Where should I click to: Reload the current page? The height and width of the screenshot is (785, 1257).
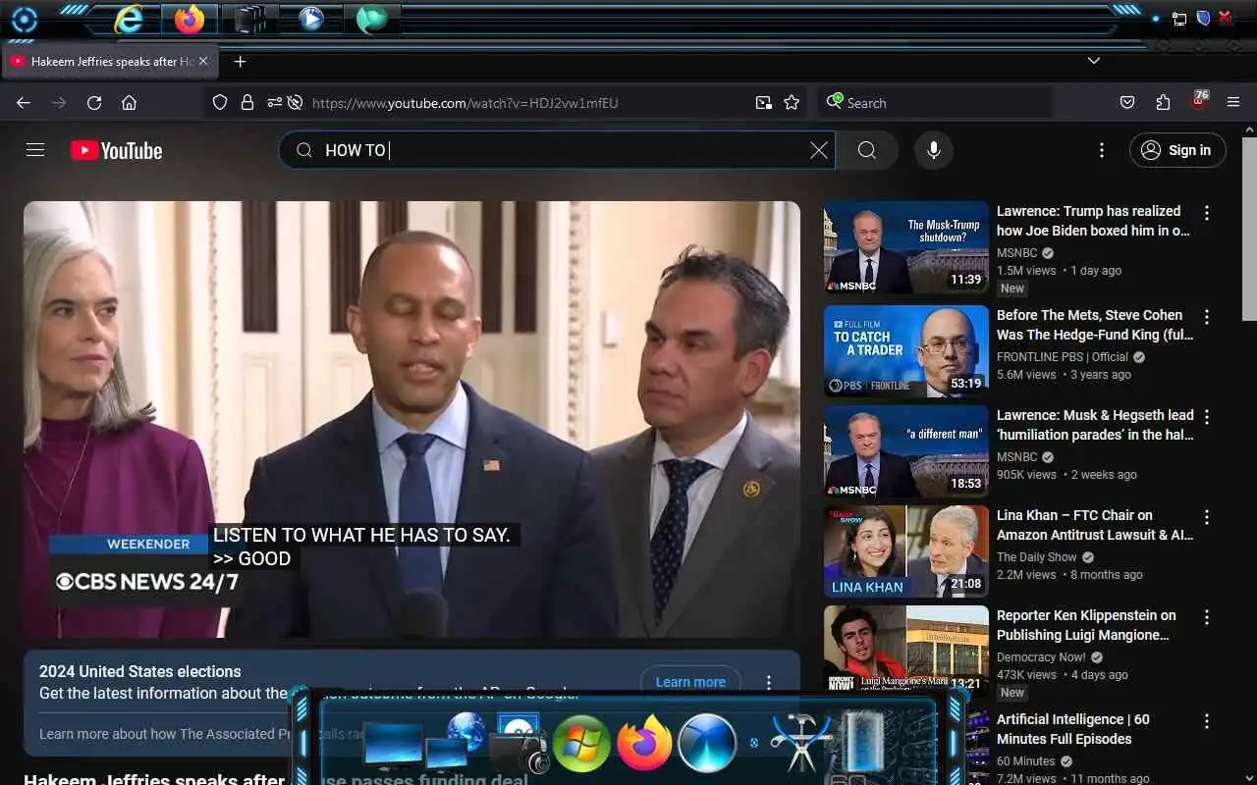coord(94,102)
